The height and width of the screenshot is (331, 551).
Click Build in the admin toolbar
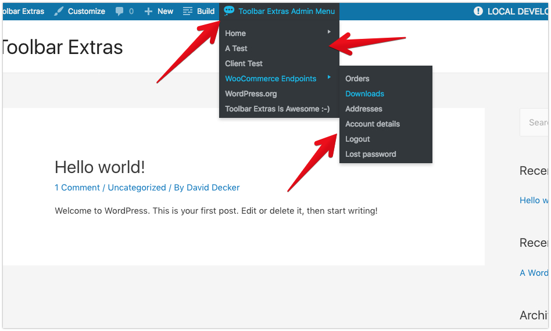point(206,11)
